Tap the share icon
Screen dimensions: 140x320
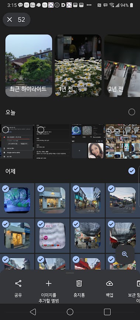(x=18, y=283)
